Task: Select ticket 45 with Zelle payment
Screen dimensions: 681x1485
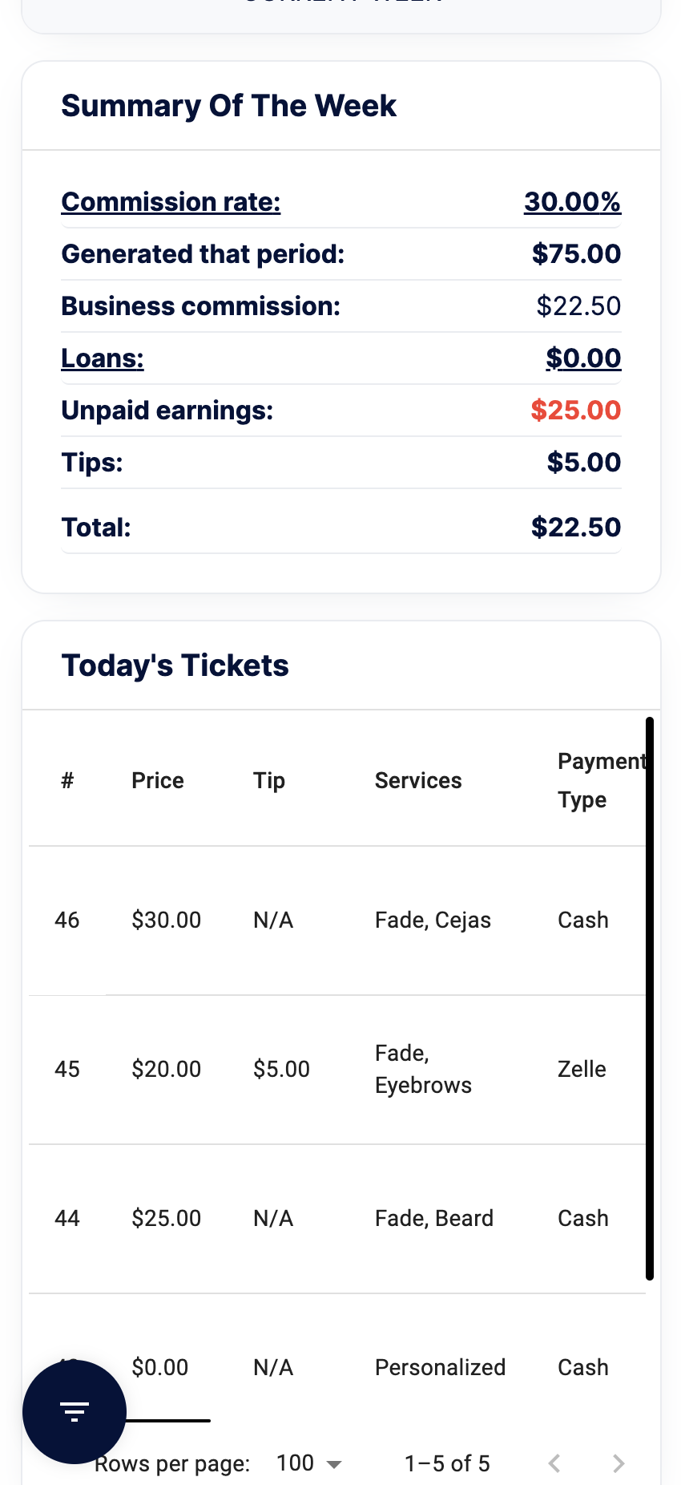Action: (x=337, y=1069)
